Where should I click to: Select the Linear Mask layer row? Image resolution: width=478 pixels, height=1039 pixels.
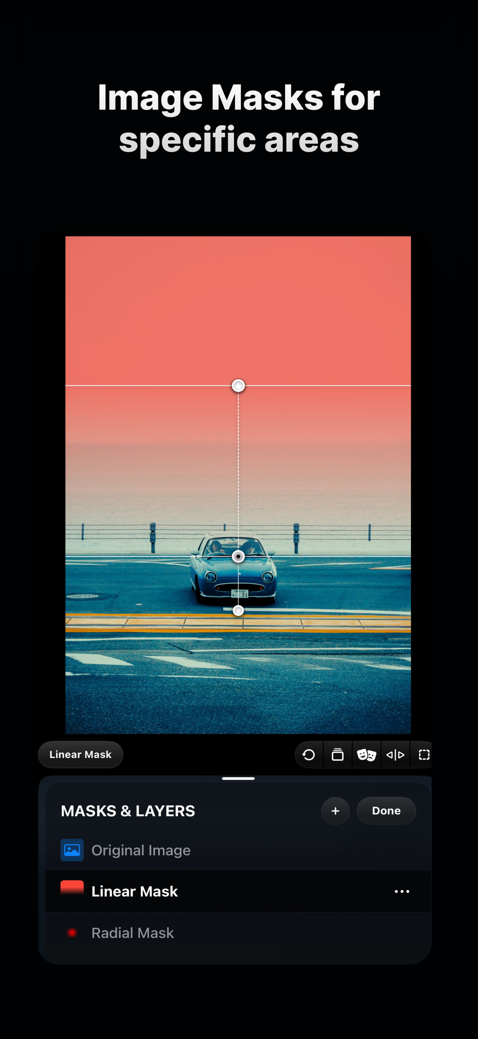pyautogui.click(x=239, y=892)
